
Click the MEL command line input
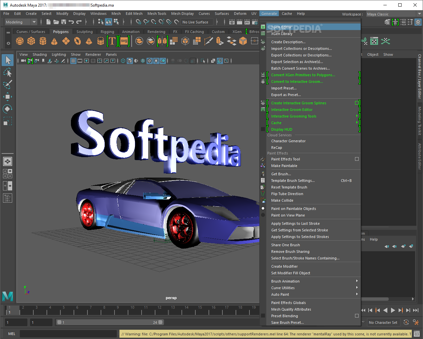(x=68, y=334)
